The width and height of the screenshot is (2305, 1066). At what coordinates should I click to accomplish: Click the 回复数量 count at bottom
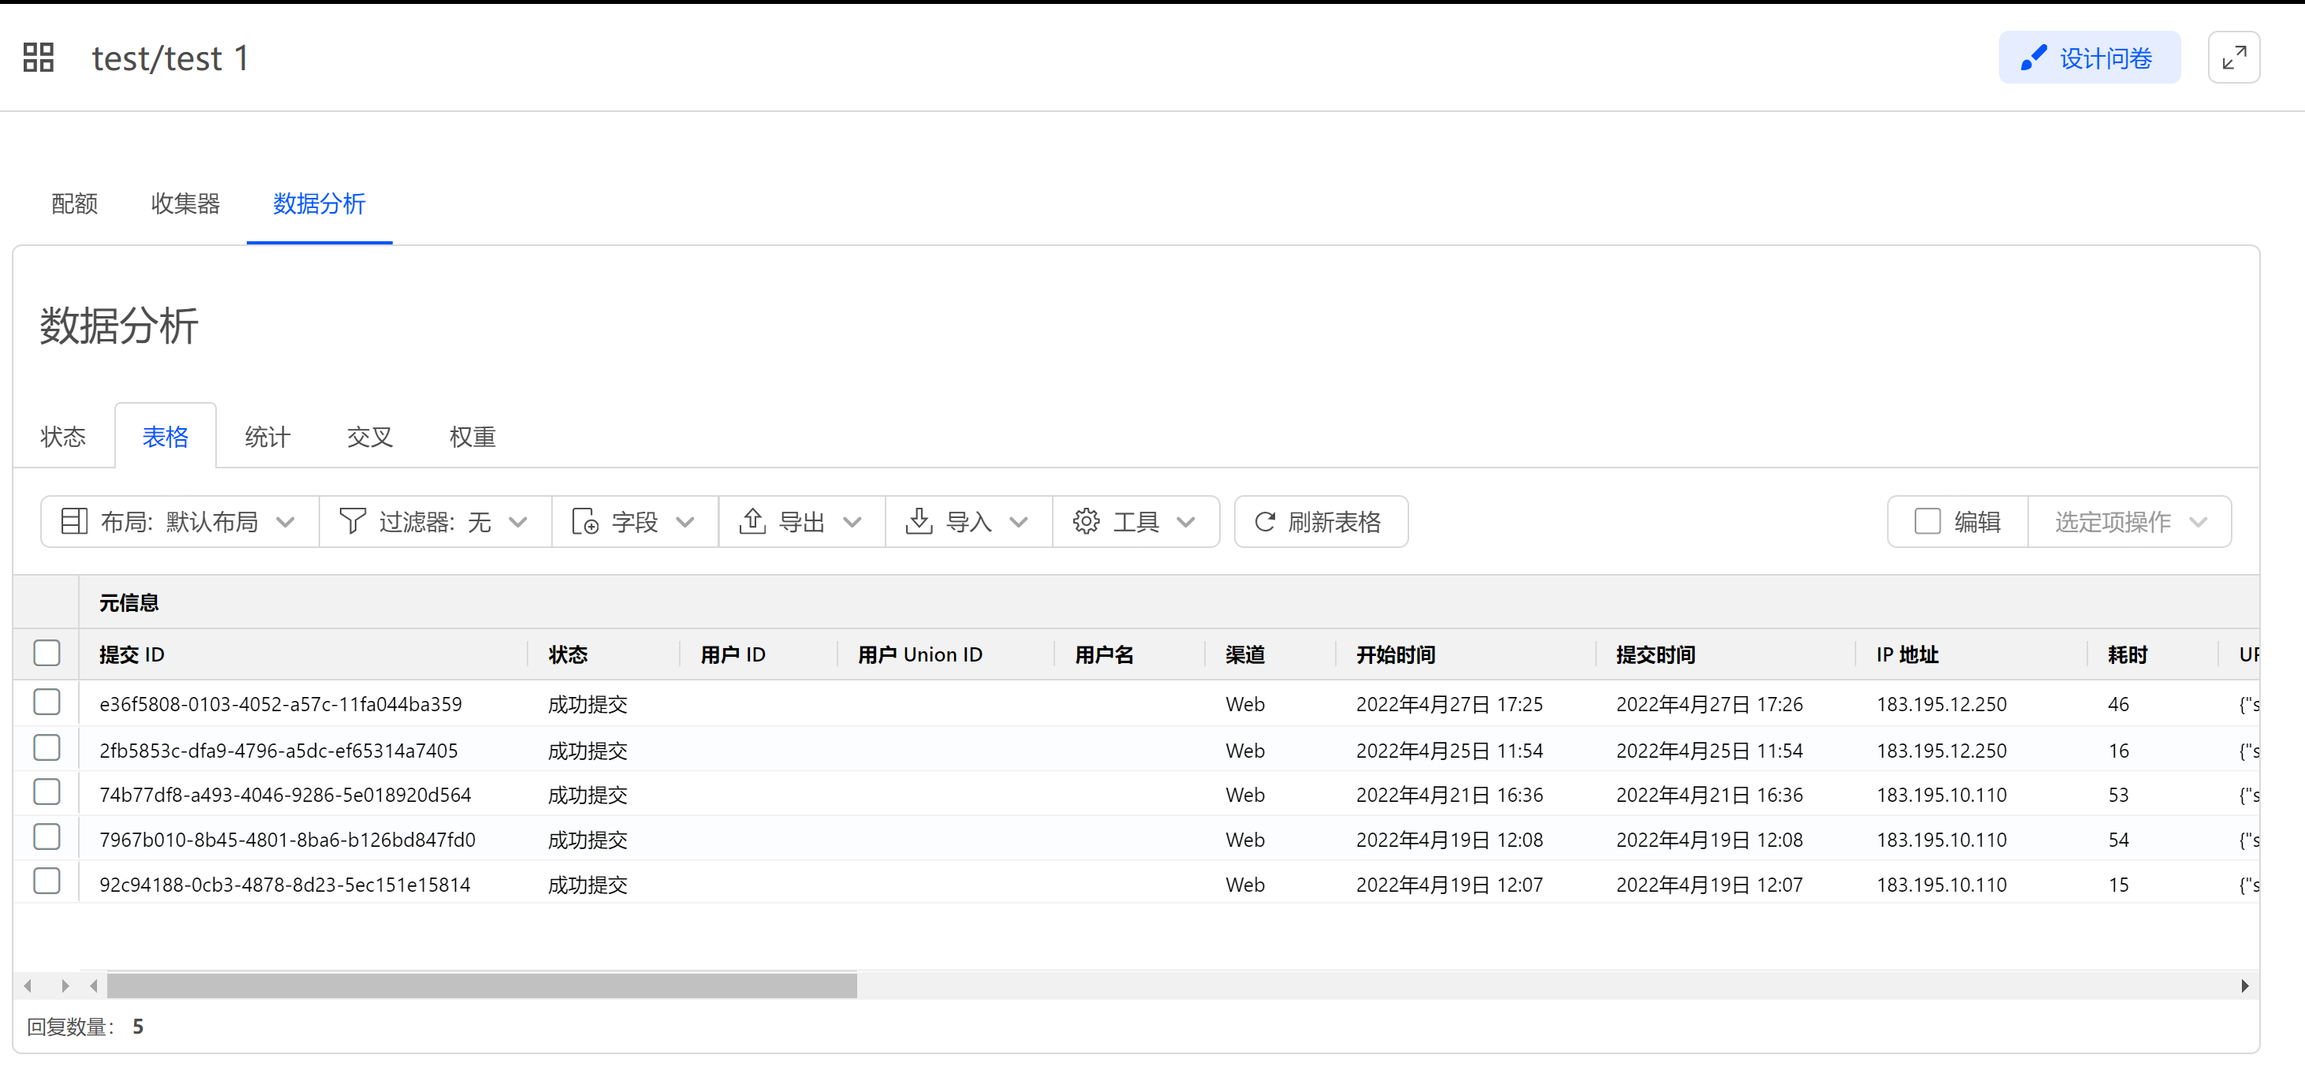(138, 1026)
